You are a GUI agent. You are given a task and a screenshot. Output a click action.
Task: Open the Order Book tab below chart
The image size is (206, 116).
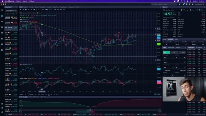(x=23, y=97)
